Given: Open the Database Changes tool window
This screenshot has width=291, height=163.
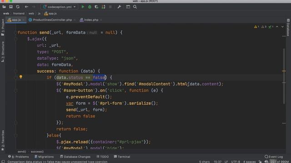Looking at the screenshot, I should (x=75, y=157).
